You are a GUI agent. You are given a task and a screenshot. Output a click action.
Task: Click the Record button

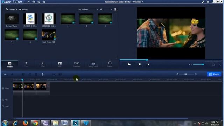pyautogui.click(x=24, y=9)
